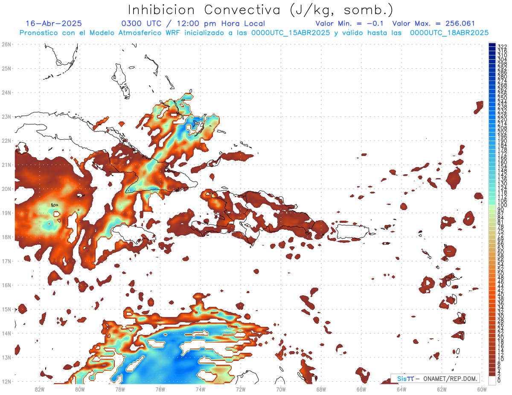Click the 24N latitude label

tap(6, 92)
